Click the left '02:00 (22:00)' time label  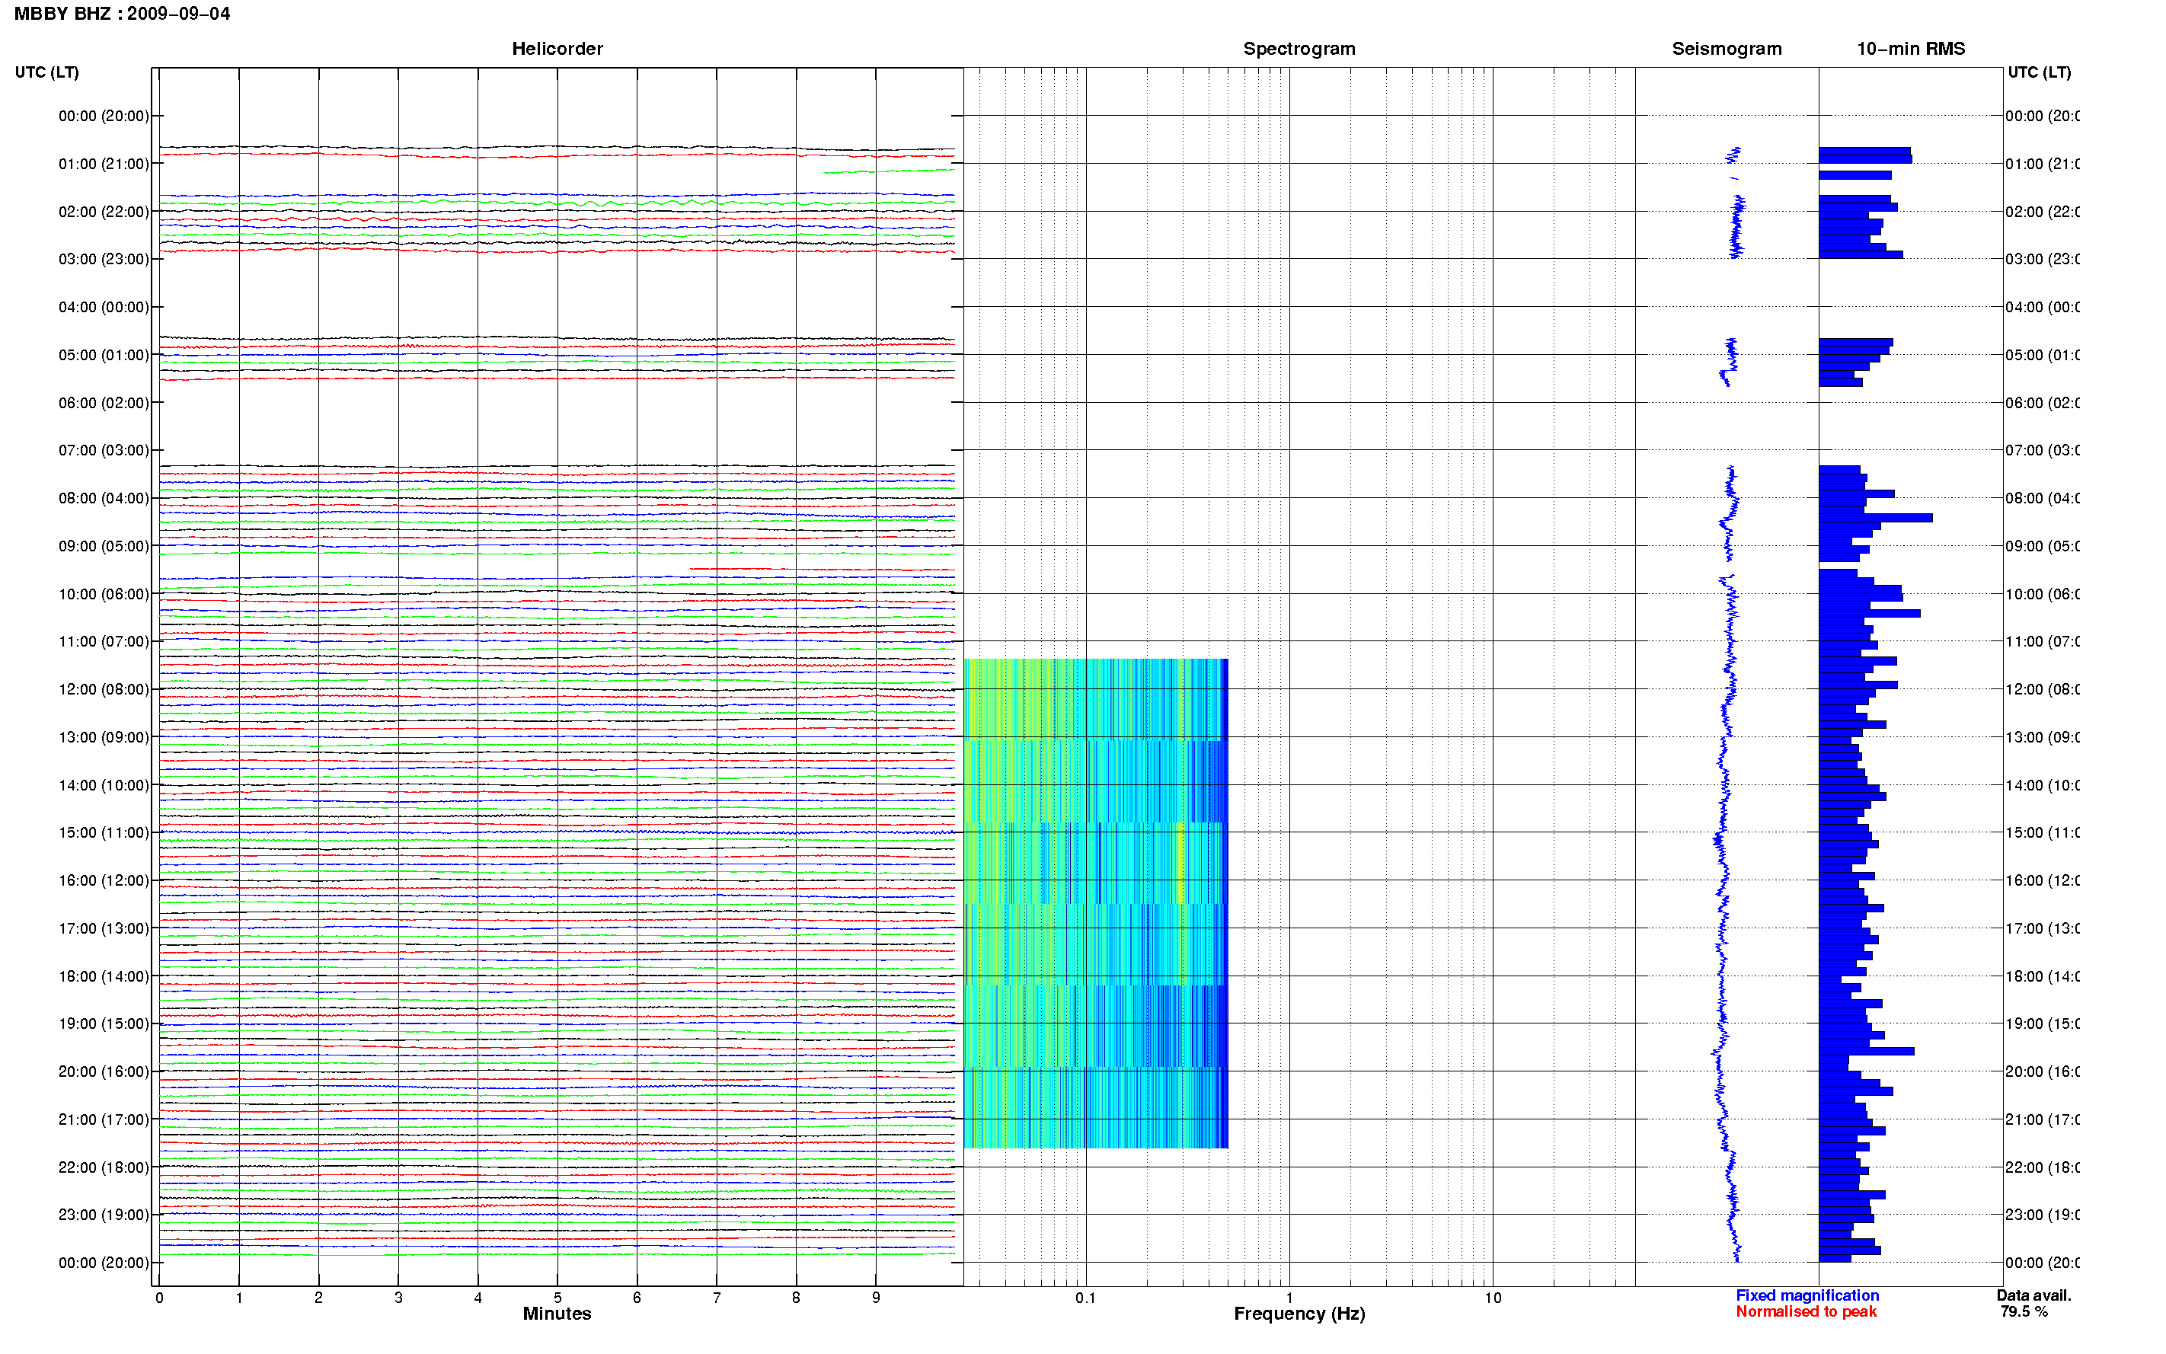(104, 212)
